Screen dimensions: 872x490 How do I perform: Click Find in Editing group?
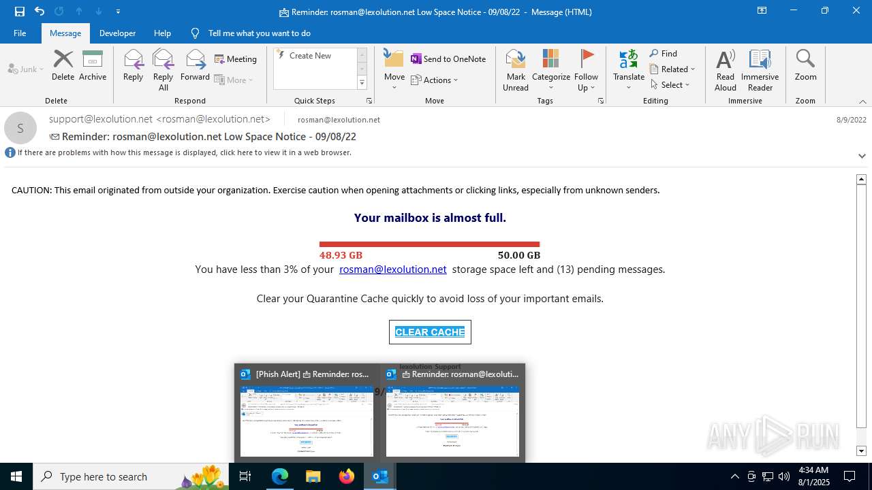pos(664,54)
